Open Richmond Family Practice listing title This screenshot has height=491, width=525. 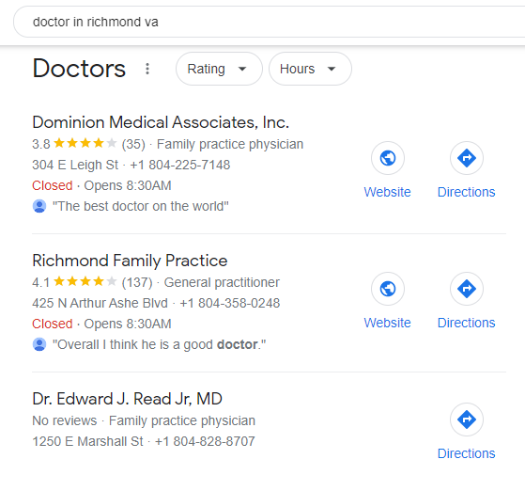click(130, 261)
